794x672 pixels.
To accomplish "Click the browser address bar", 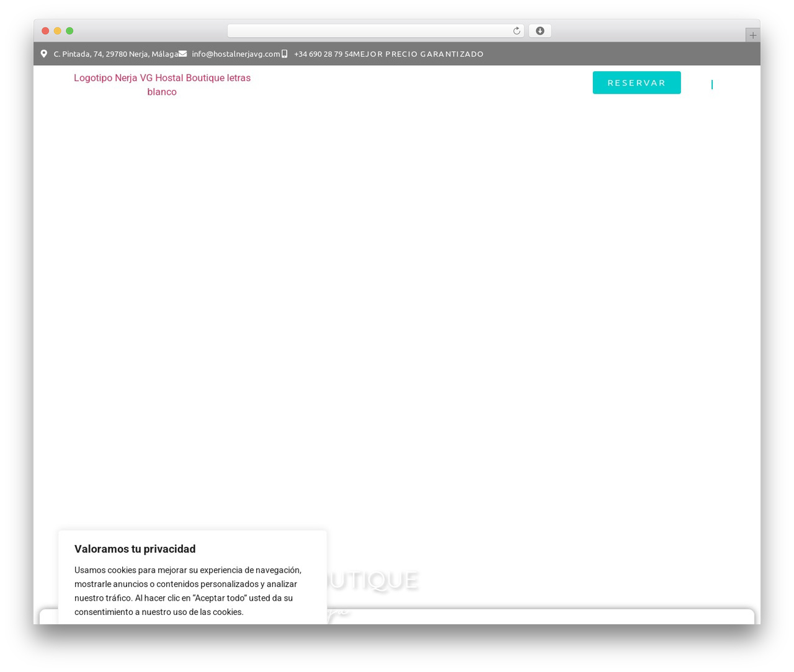I will (x=375, y=31).
